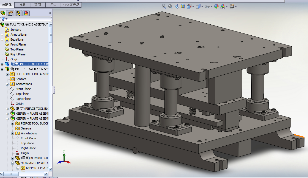Collapse PIERCE TOOL BLOCK ASS subassembly
This screenshot has width=308, height=178.
[x=2, y=69]
